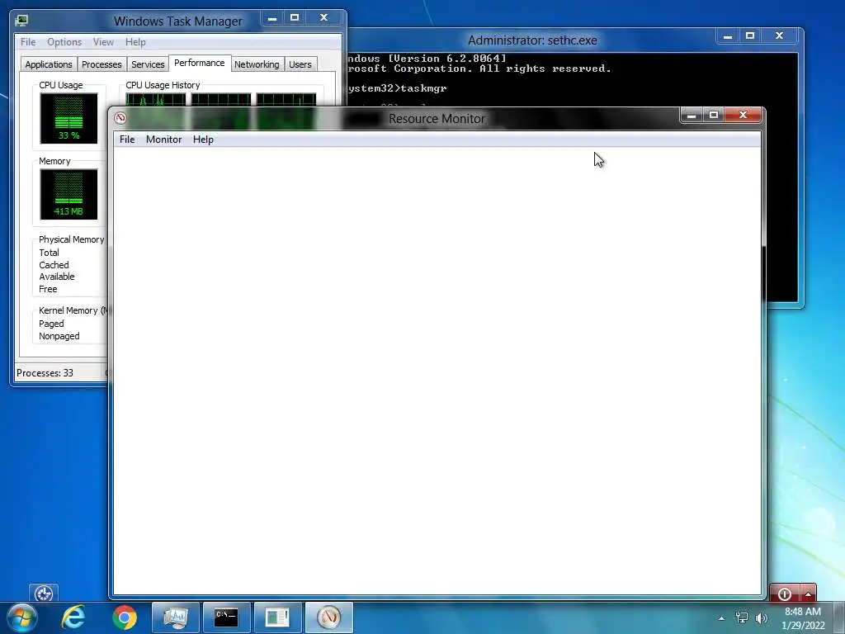The image size is (845, 634).
Task: Click 'Cached' memory label
Action: [54, 265]
